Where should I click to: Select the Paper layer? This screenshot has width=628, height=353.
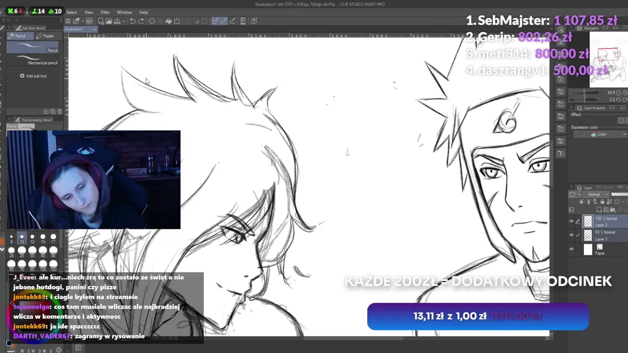tap(605, 250)
